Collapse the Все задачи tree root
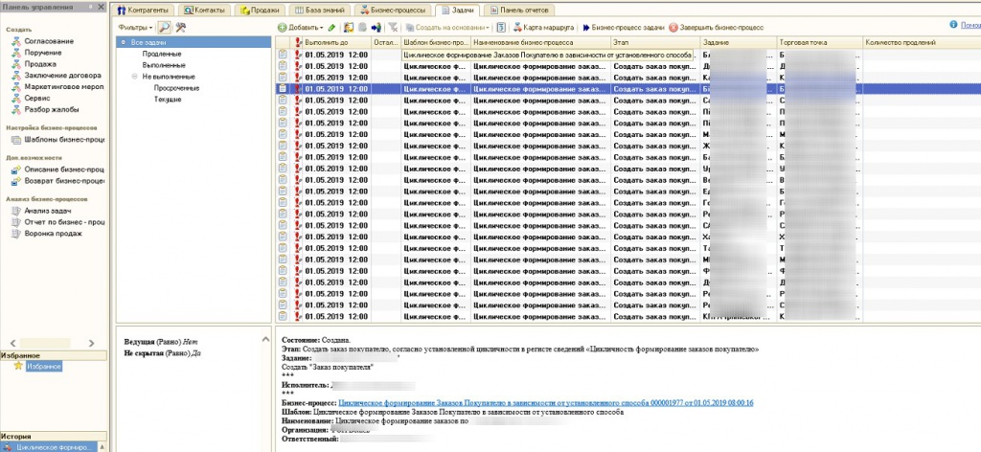The width and height of the screenshot is (981, 452). pos(124,42)
